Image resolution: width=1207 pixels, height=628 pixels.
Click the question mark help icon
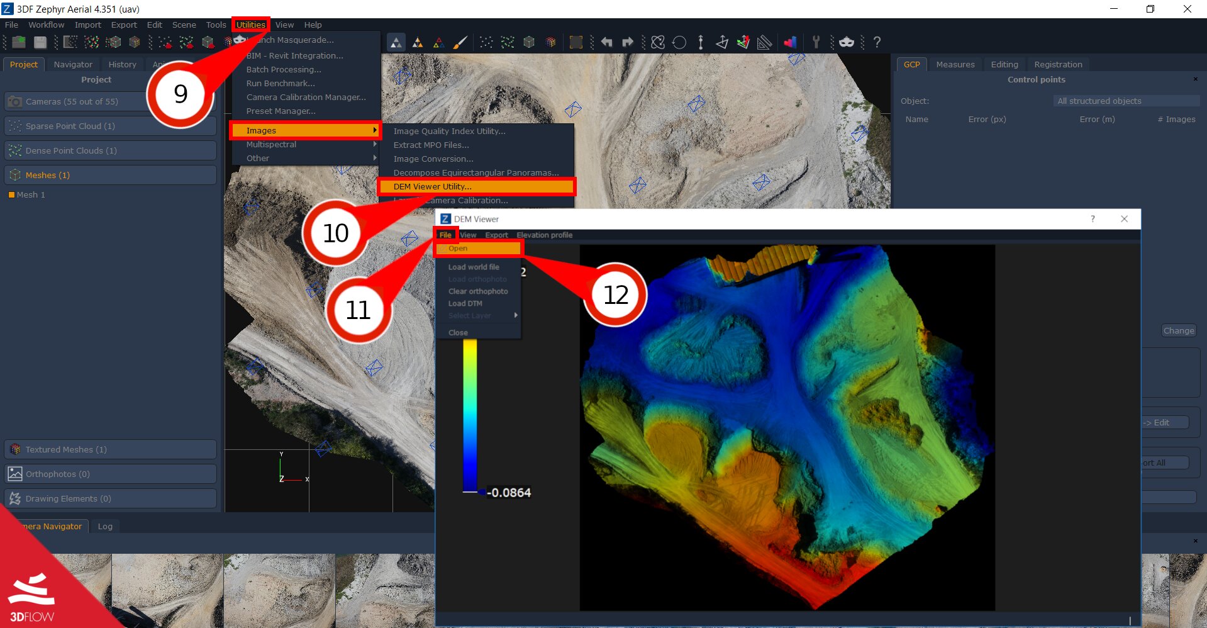point(877,42)
